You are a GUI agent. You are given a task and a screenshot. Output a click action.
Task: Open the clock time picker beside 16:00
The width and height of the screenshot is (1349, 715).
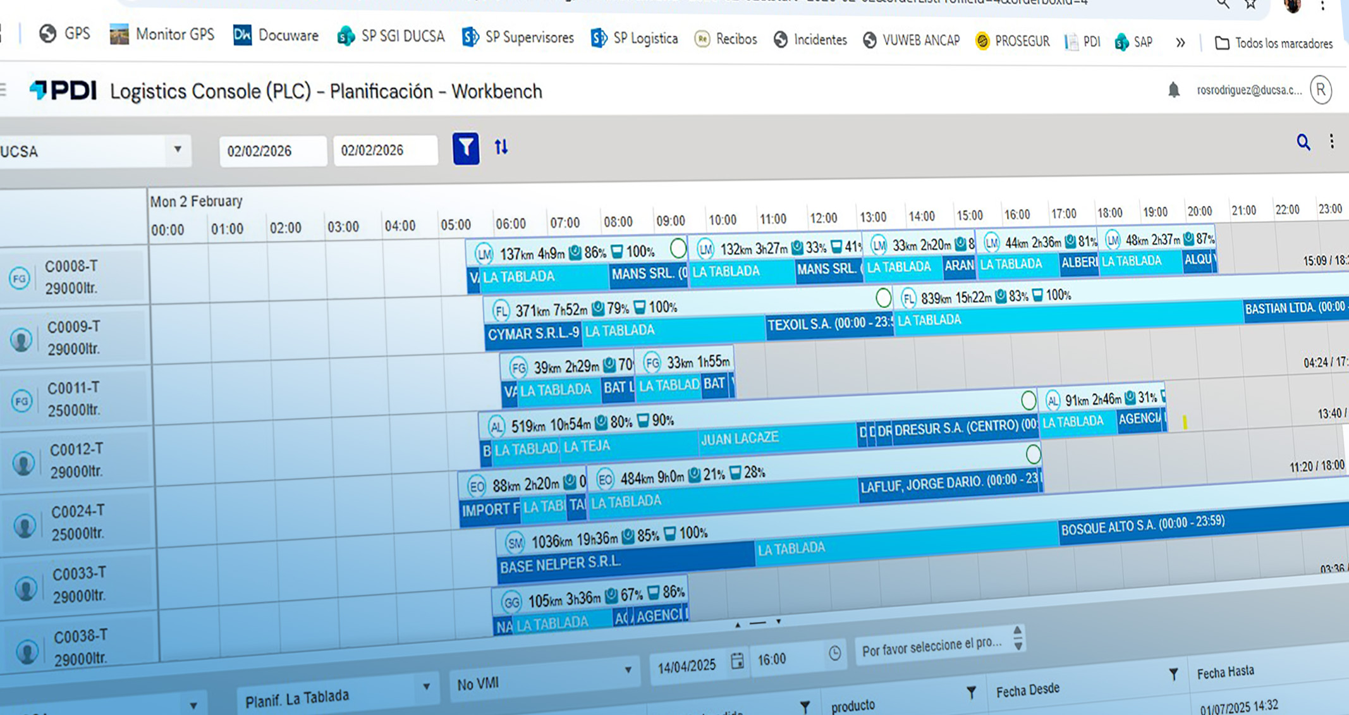[x=834, y=653]
